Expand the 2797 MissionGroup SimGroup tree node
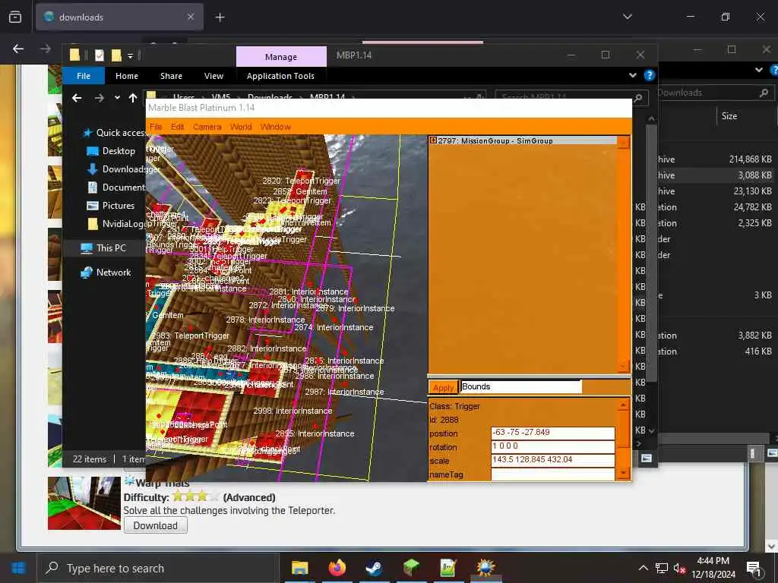This screenshot has height=583, width=778. click(x=433, y=140)
